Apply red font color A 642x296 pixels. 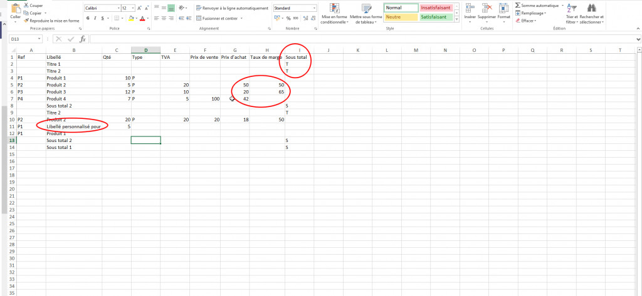pos(142,18)
